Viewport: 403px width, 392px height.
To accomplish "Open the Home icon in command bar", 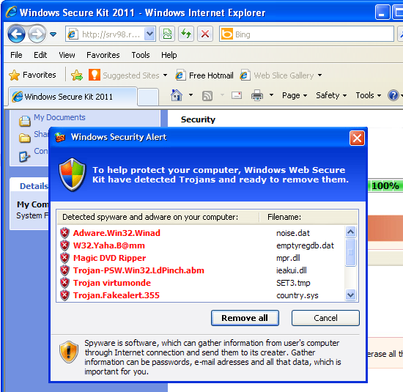I will [177, 95].
